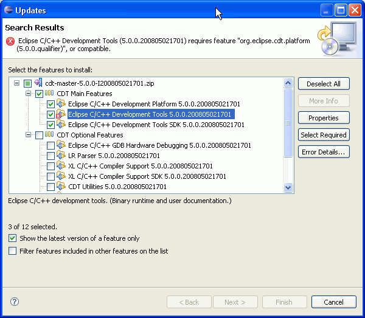Check the LR Parser checkbox
365x318 pixels.
(x=50, y=156)
